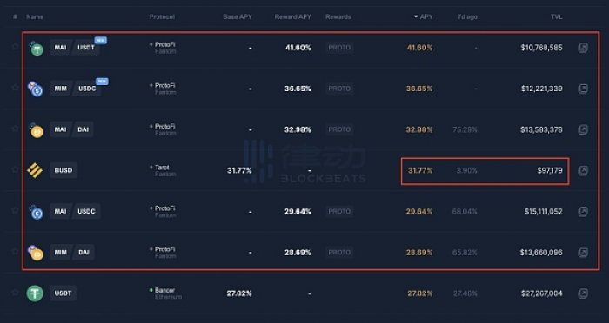Sort table by TVL column header

556,17
